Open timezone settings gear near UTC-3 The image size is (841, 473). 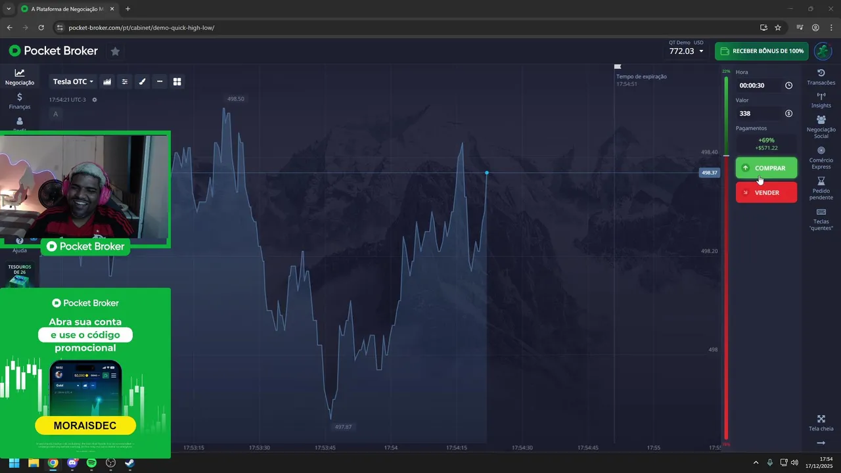click(x=95, y=100)
